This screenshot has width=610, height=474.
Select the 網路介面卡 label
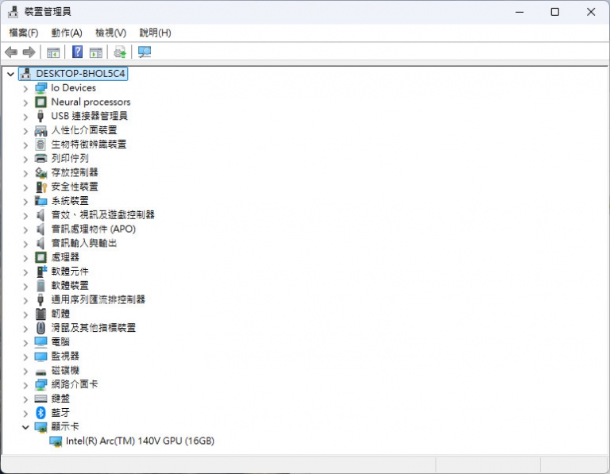[75, 384]
